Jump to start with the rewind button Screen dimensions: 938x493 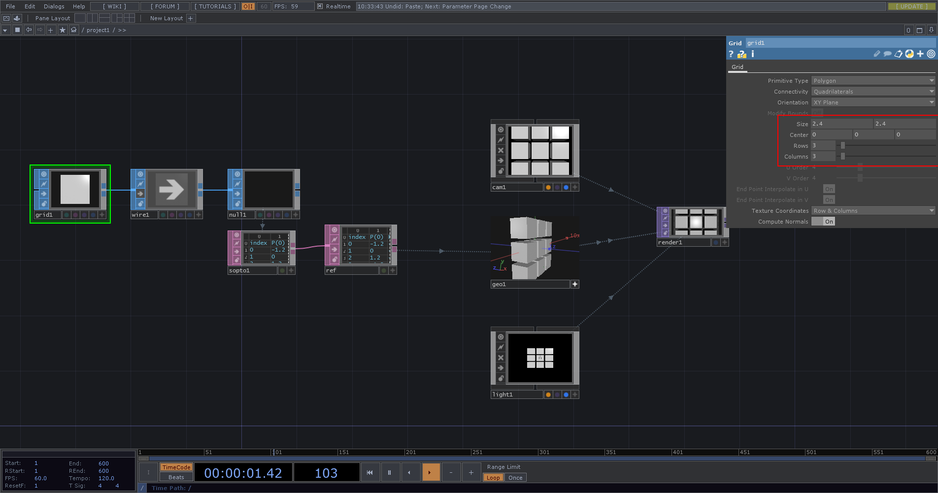point(370,472)
